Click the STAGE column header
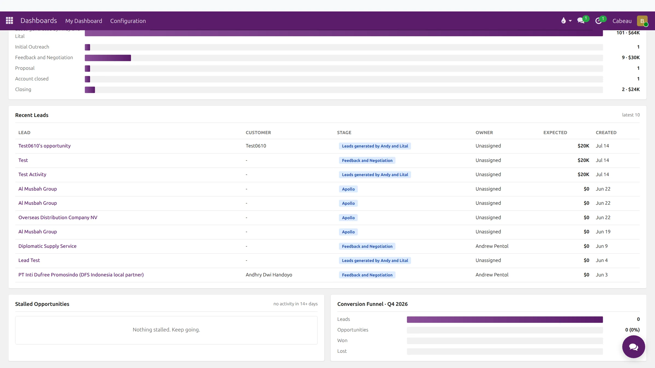Screen dimensions: 655x368 [x=344, y=132]
